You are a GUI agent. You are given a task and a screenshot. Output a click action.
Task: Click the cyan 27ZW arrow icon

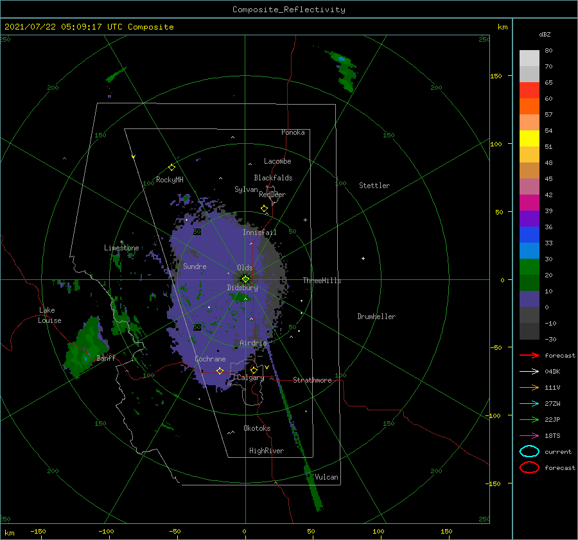[x=529, y=404]
